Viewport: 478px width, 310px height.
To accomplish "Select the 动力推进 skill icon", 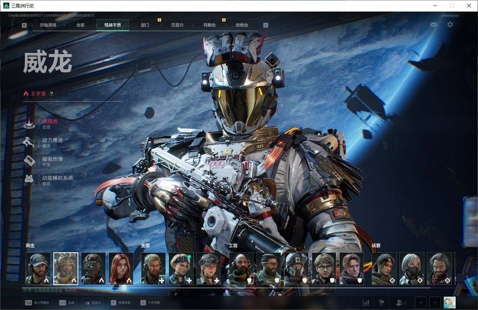I will [x=29, y=142].
